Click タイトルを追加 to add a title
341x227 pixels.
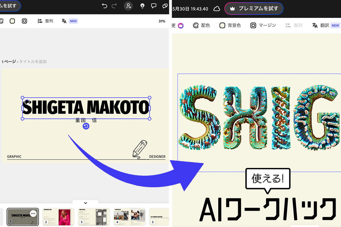(33, 61)
